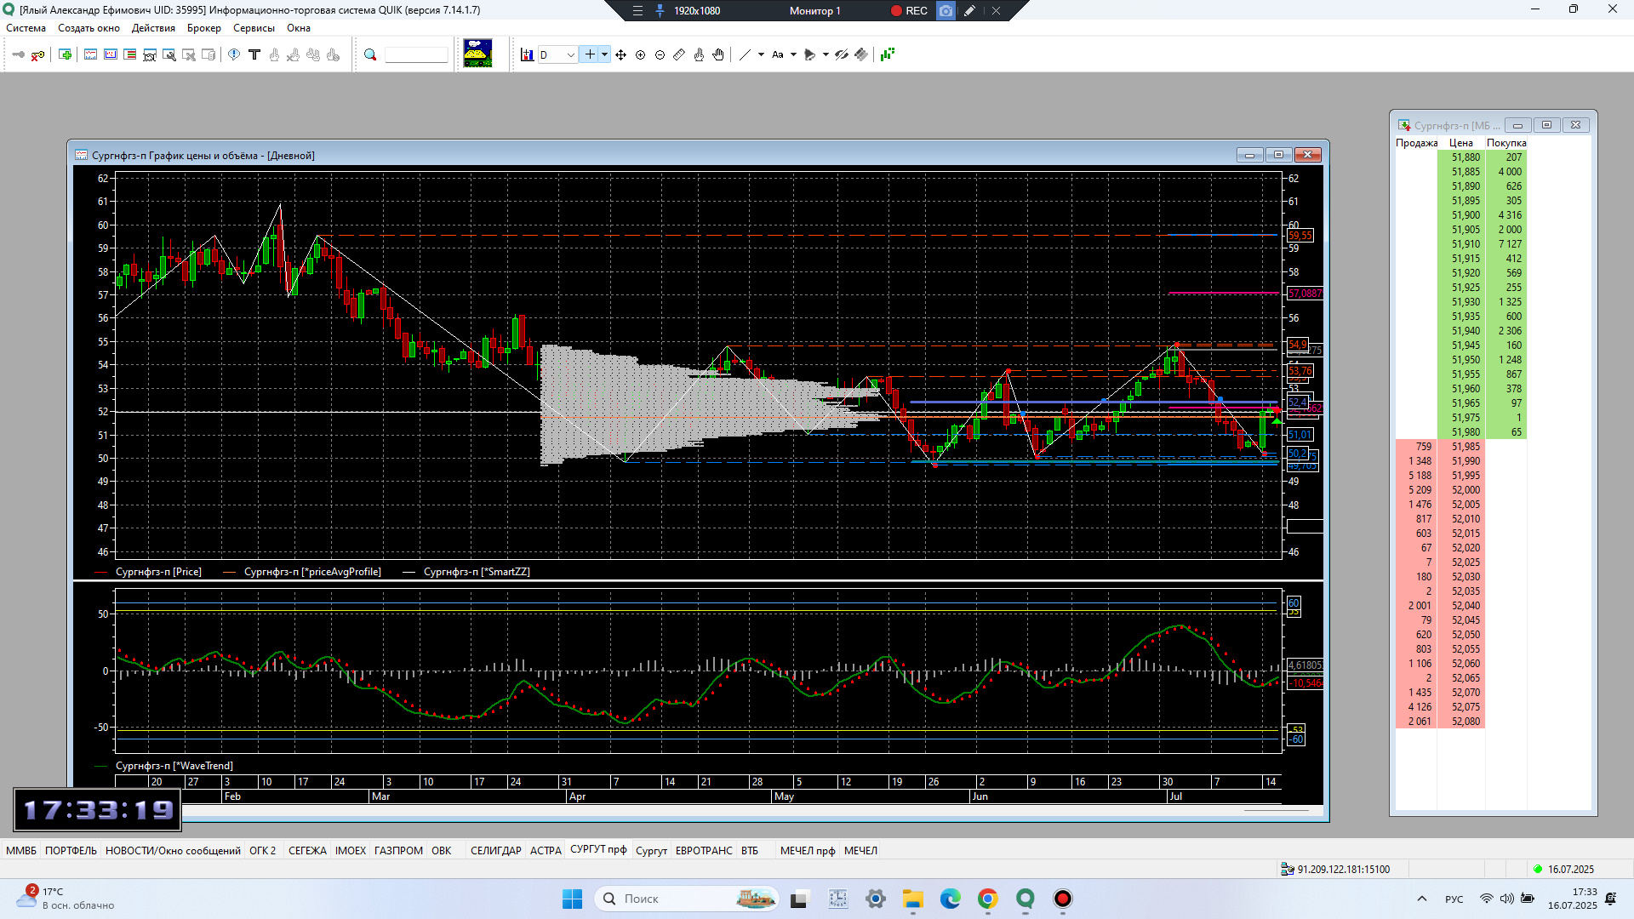Expand the line drawing tool dropdown arrow
The width and height of the screenshot is (1634, 919).
761,54
